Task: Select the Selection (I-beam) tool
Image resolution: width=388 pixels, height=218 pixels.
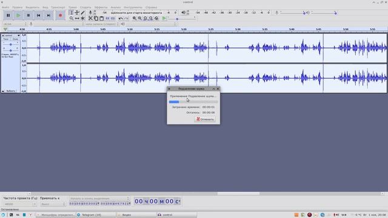Action: (72, 13)
